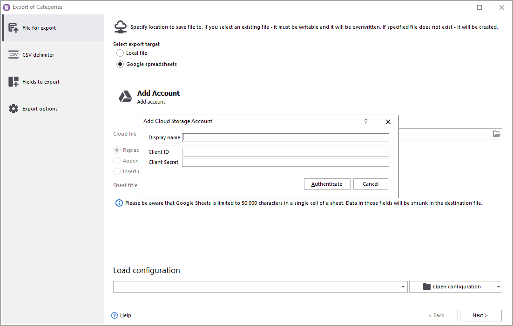Close the Add Cloud Storage Account dialog
The width and height of the screenshot is (513, 326).
(x=388, y=122)
